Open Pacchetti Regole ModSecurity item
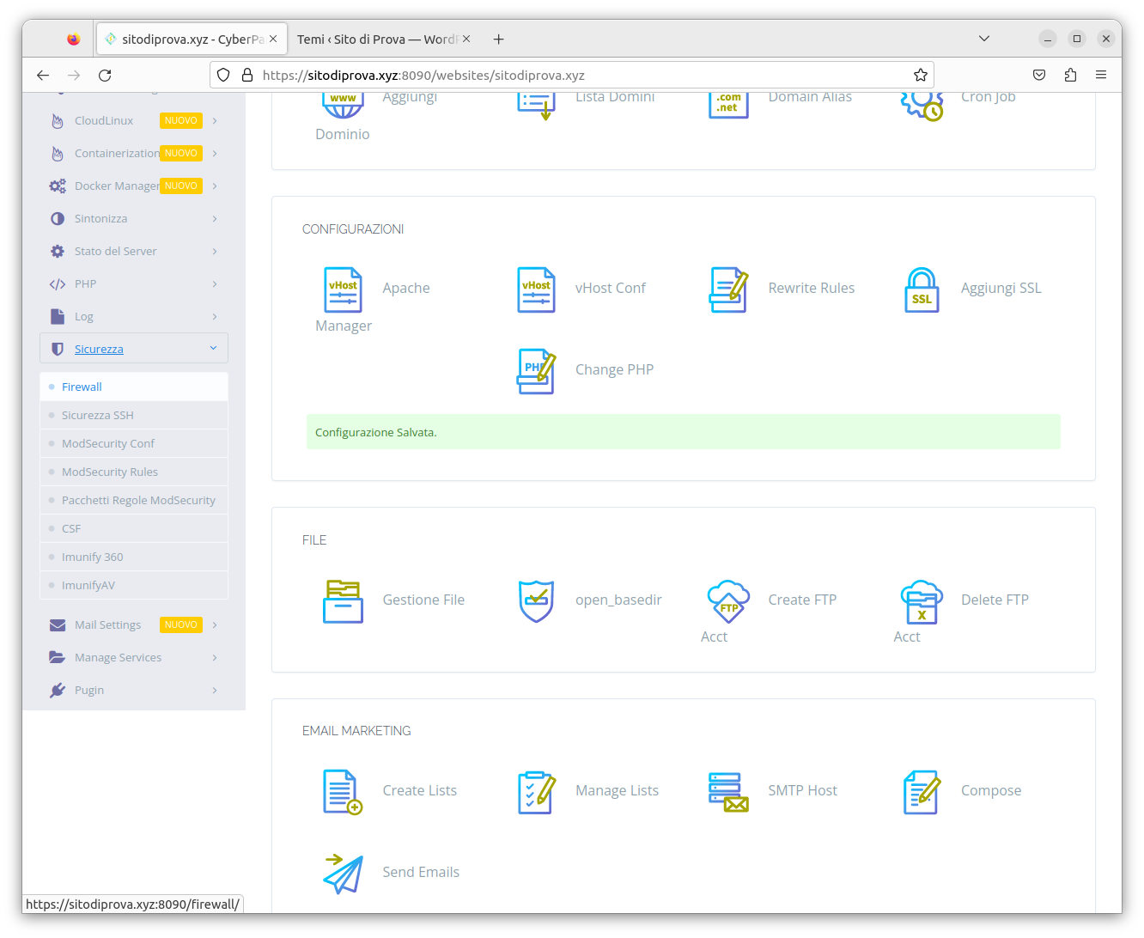Viewport: 1144px width, 938px height. tap(134, 501)
